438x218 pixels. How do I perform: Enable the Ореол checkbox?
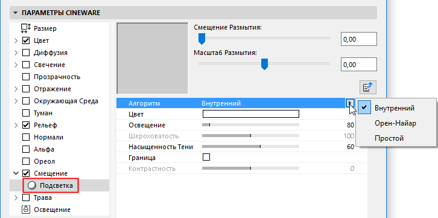tap(26, 161)
